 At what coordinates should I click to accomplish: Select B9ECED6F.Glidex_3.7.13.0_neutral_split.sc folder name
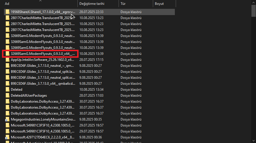(43, 78)
